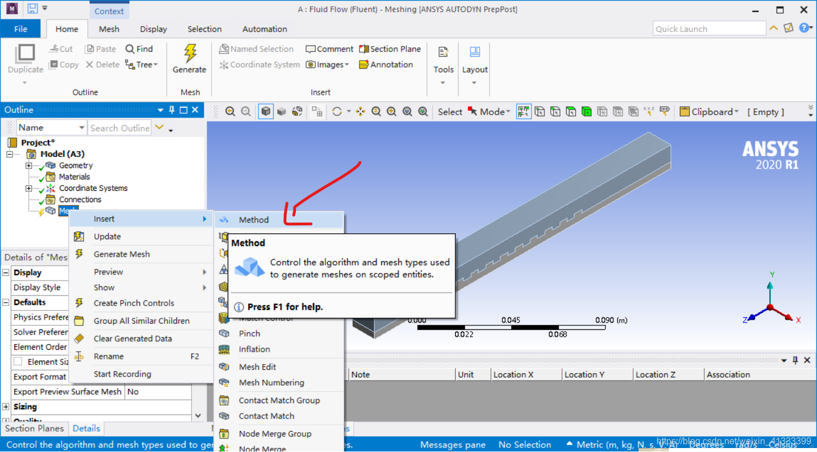Click the help question mark icon
817x452 pixels.
pos(804,28)
